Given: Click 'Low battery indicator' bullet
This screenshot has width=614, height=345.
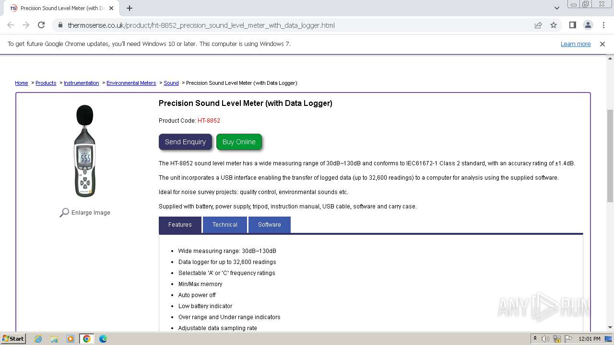Looking at the screenshot, I should [x=205, y=306].
